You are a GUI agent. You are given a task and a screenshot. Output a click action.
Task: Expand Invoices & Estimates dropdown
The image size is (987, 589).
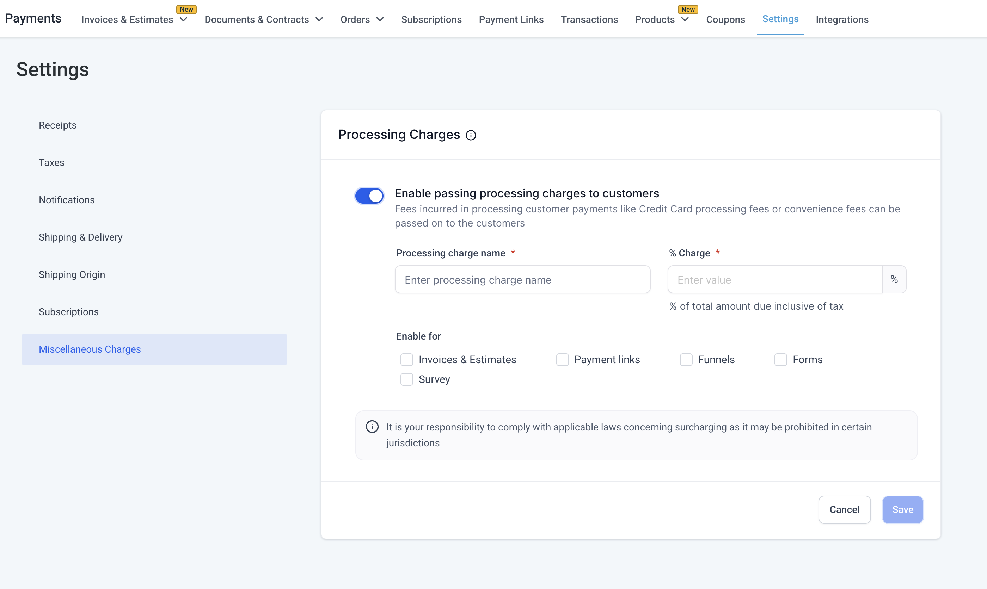coord(183,19)
